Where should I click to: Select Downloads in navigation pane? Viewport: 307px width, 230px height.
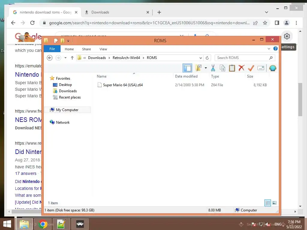click(x=68, y=91)
